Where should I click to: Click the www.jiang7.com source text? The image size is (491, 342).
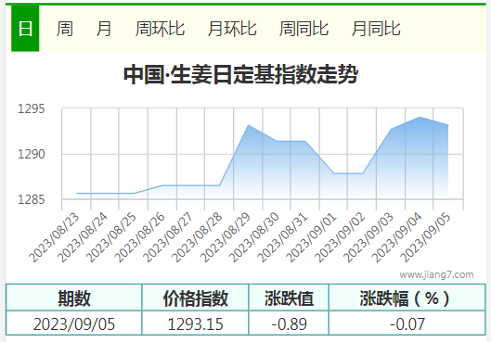click(436, 274)
